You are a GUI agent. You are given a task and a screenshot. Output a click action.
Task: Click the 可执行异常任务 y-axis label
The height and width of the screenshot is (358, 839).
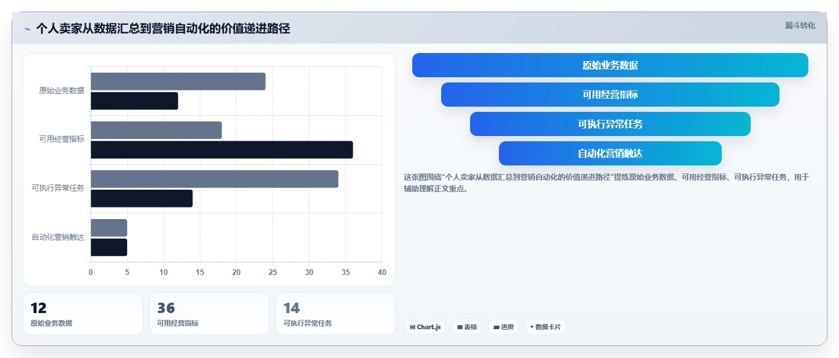pos(58,189)
